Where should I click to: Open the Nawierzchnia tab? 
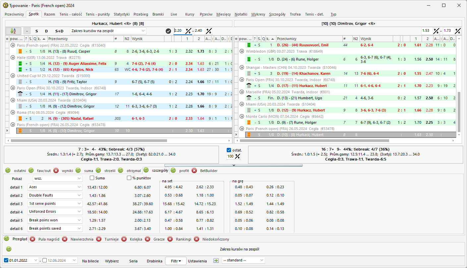[x=82, y=239]
